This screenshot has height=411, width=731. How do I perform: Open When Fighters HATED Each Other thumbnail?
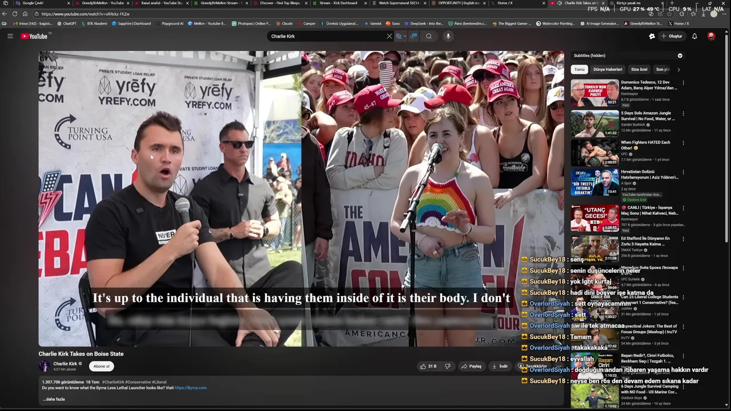point(595,152)
